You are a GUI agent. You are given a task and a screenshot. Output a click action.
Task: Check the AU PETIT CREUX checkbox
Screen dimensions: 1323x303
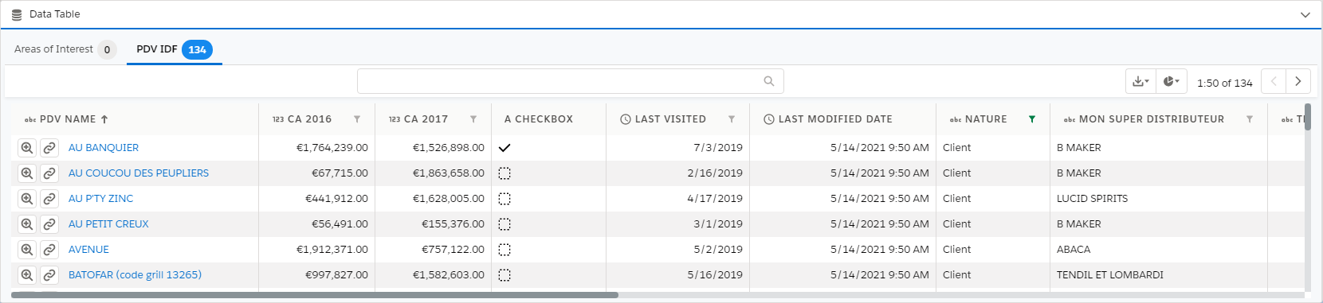click(x=504, y=224)
